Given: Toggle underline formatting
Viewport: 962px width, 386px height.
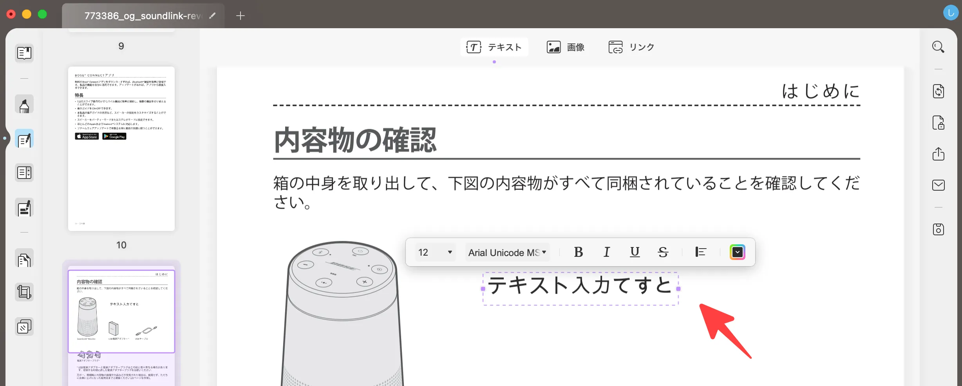Looking at the screenshot, I should pos(635,252).
